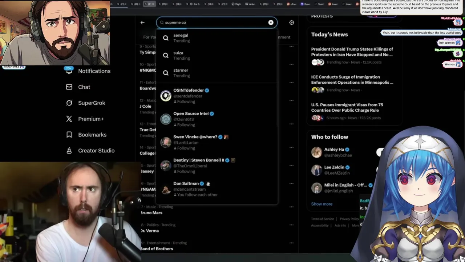This screenshot has width=465, height=262.
Task: Open Terms of Service footer link
Action: 322,219
